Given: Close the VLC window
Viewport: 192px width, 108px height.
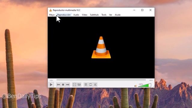Looking at the screenshot, I should pyautogui.click(x=150, y=10).
